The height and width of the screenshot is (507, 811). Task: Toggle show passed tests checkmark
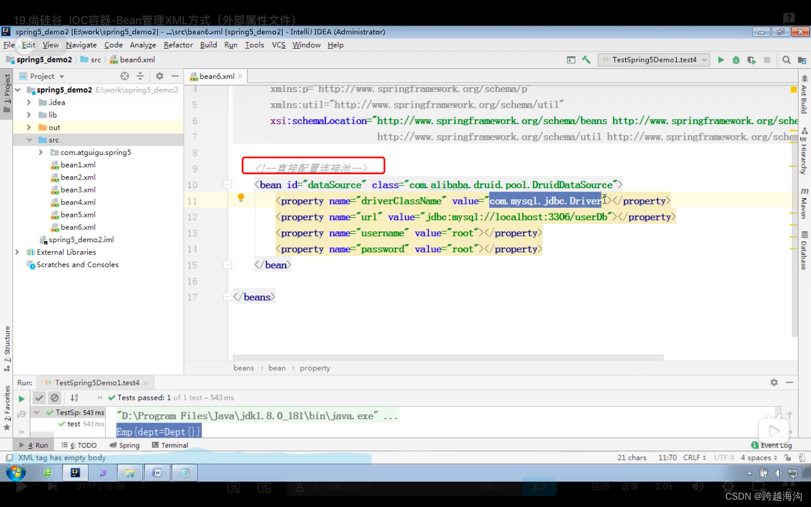tap(39, 398)
